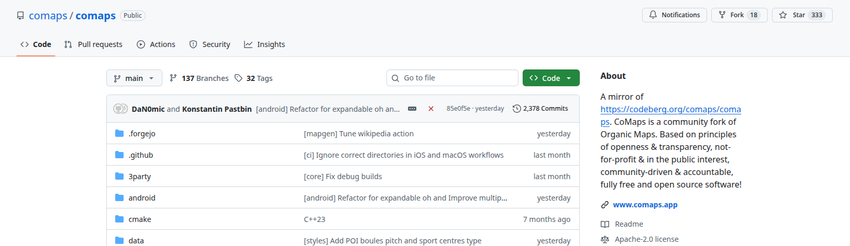
Task: View the 2,378 Commits history
Action: [540, 109]
